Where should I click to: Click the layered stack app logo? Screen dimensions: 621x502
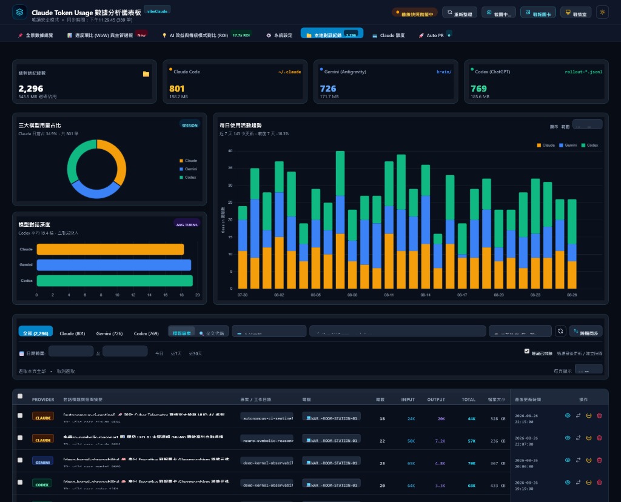click(x=19, y=12)
